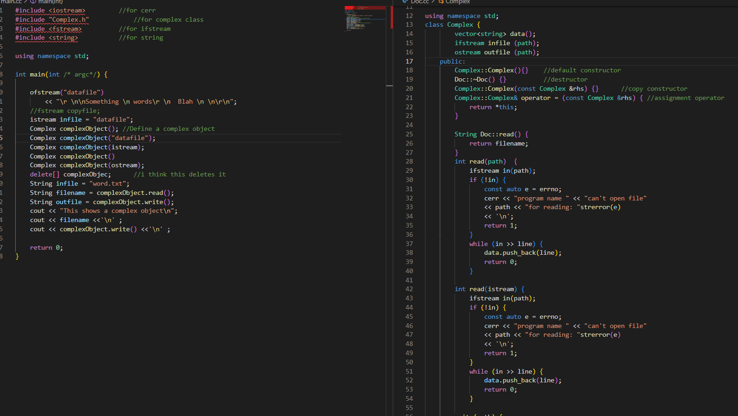The height and width of the screenshot is (416, 738).
Task: Click 'istream infile = "datafile";' line
Action: coord(82,120)
